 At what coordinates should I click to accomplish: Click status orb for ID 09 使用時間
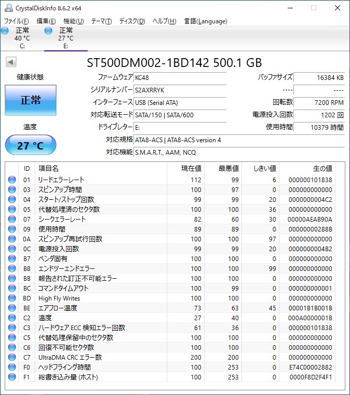12,229
